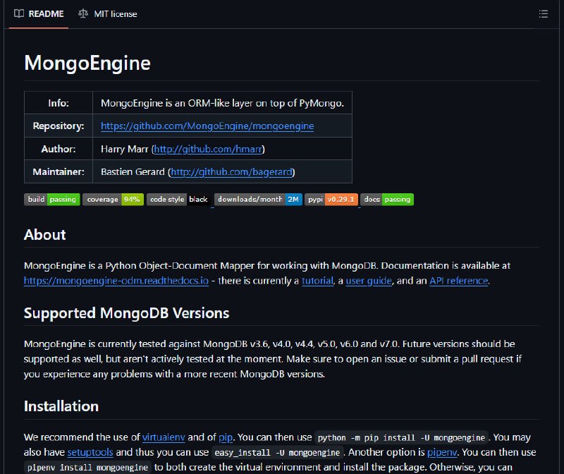This screenshot has width=564, height=474.
Task: Click the Installation section heading
Action: pos(61,406)
